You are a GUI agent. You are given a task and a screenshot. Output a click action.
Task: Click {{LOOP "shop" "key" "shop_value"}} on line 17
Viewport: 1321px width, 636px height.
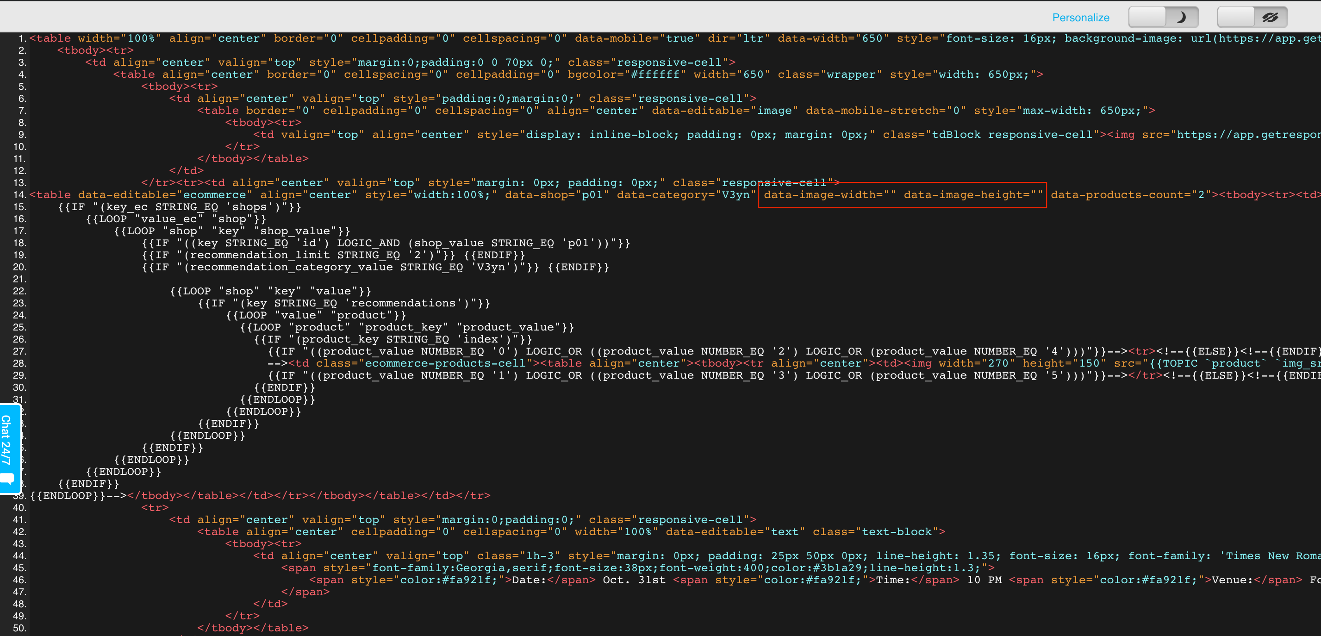click(x=232, y=231)
